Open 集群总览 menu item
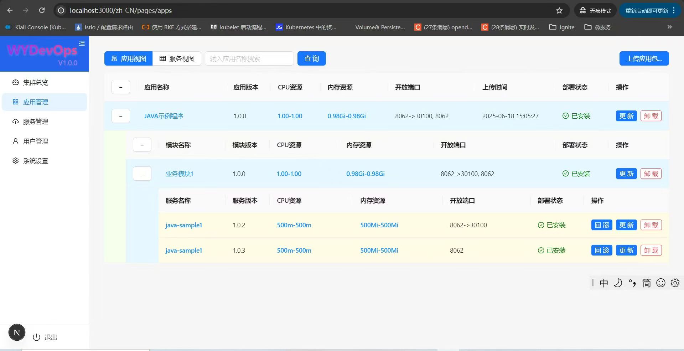684x351 pixels. point(45,82)
